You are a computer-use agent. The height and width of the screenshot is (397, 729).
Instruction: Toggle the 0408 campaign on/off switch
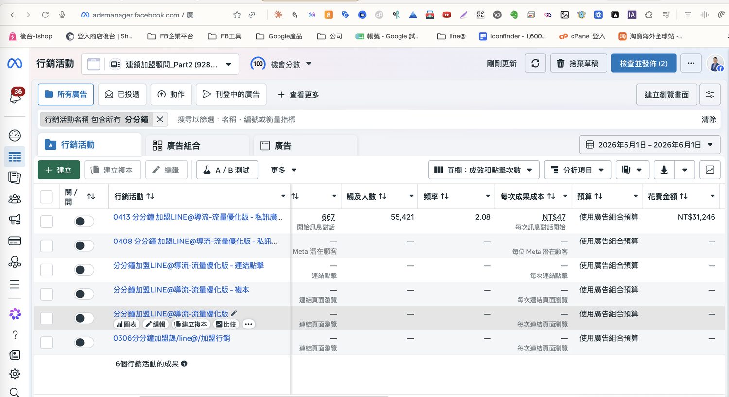tap(84, 245)
